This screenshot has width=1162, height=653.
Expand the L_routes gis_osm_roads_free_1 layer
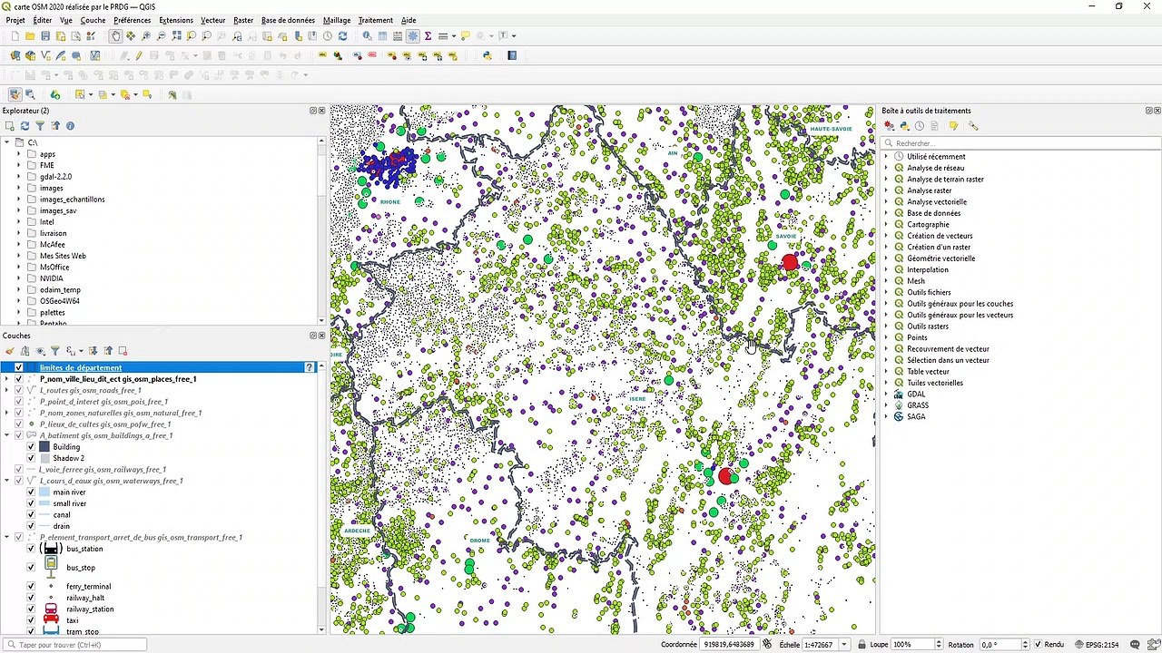pyautogui.click(x=7, y=390)
